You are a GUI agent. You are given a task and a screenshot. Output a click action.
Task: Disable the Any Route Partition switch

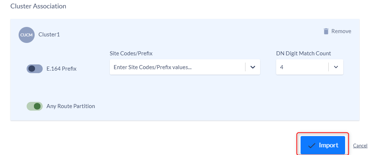[x=35, y=106]
